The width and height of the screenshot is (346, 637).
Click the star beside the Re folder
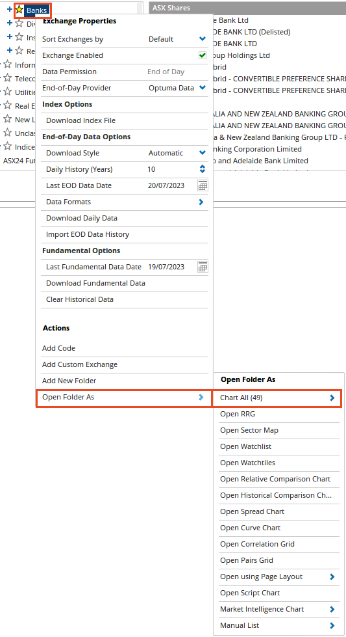click(19, 50)
